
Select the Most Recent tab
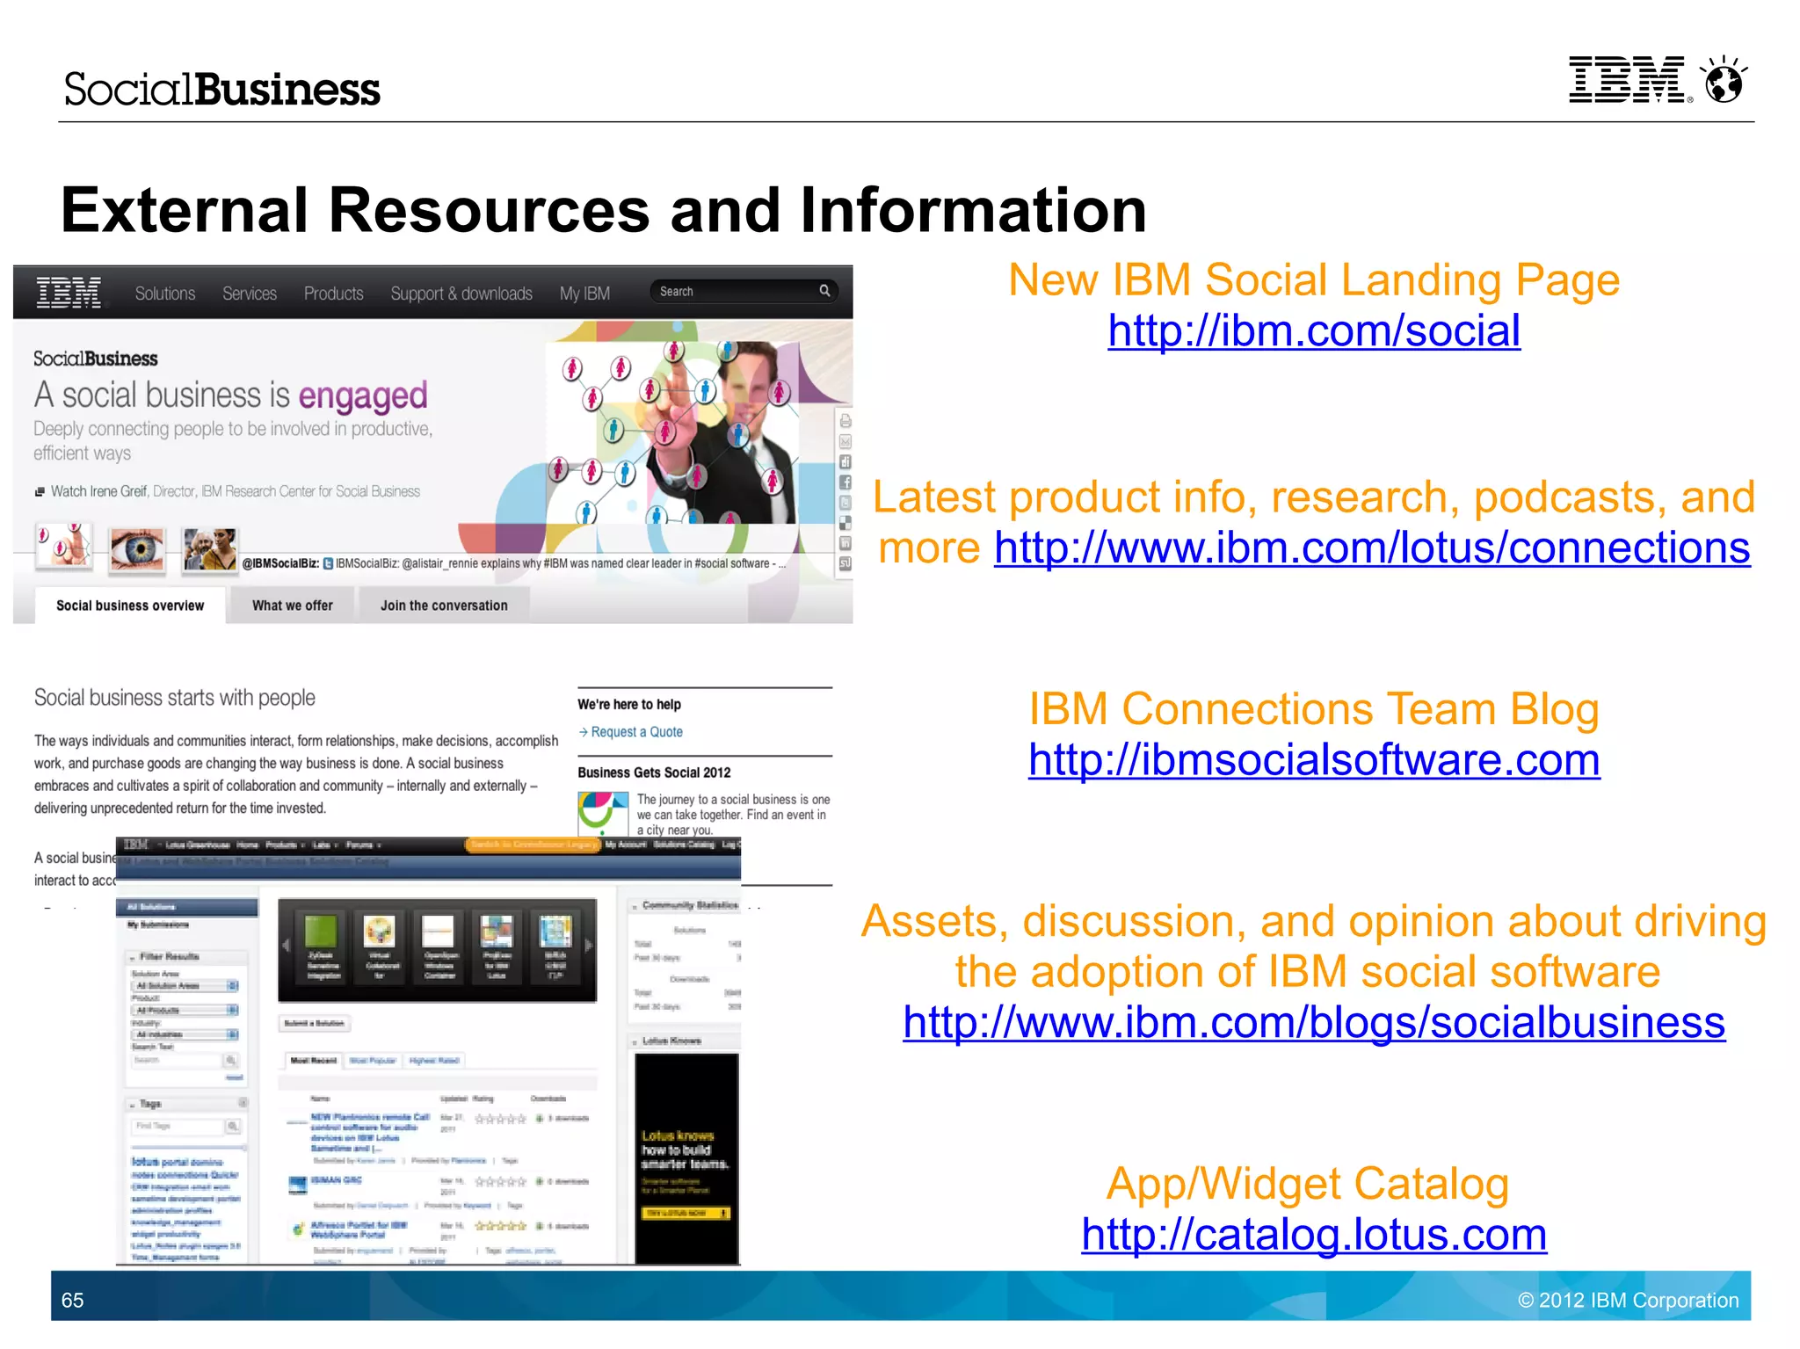313,1061
